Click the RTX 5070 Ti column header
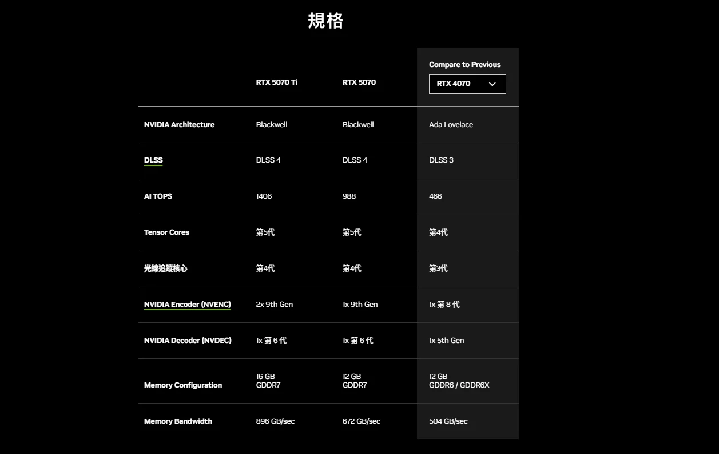 pos(276,82)
